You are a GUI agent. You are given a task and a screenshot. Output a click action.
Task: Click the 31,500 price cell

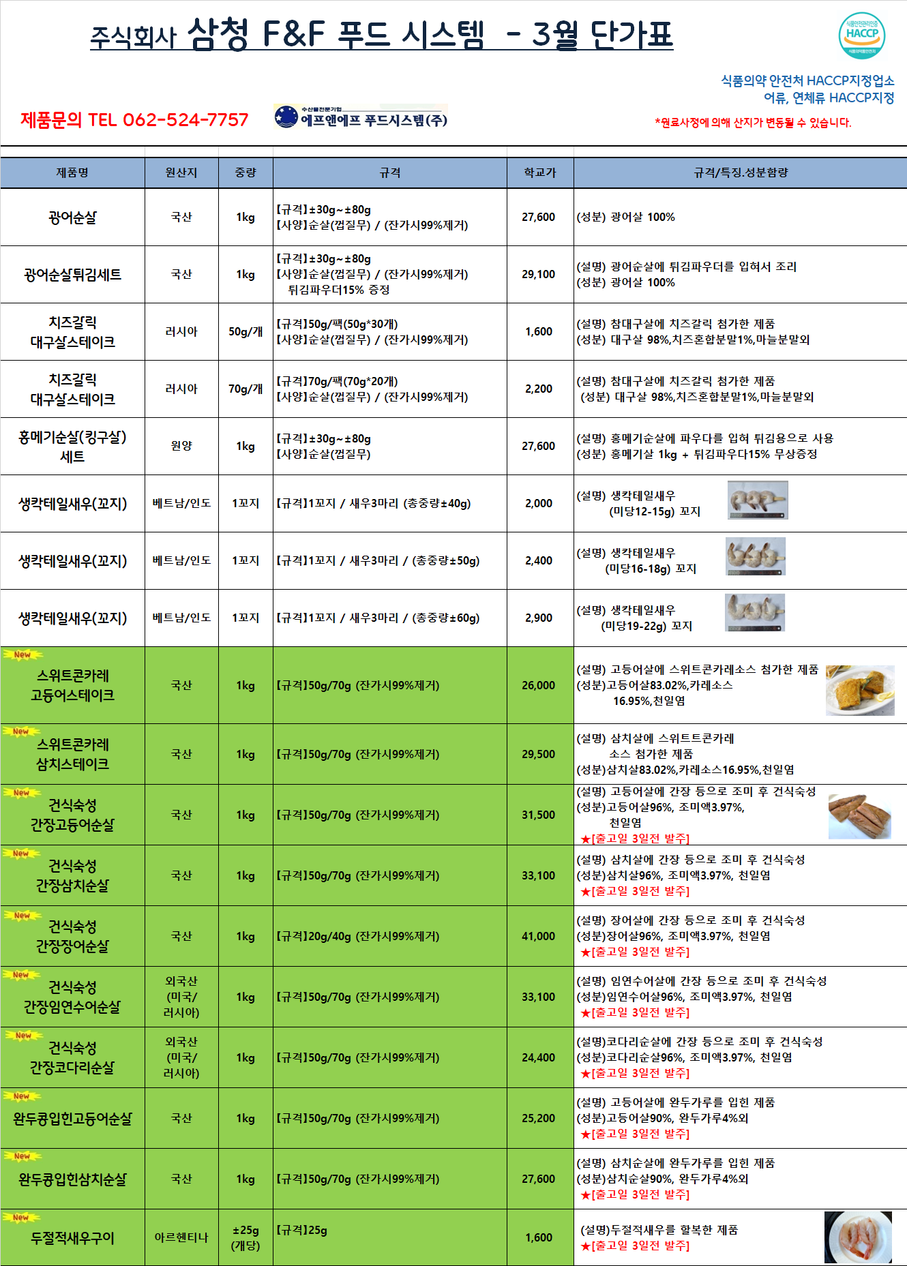(x=539, y=815)
